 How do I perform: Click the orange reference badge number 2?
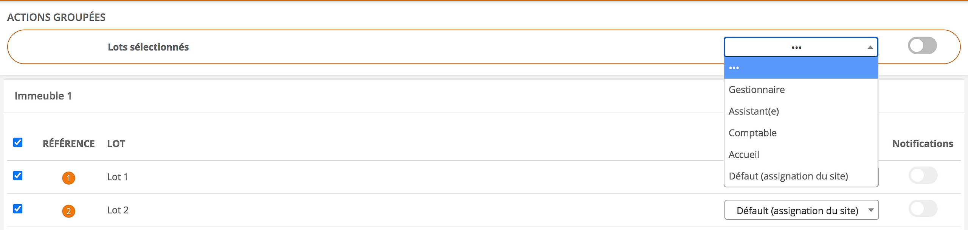click(68, 211)
